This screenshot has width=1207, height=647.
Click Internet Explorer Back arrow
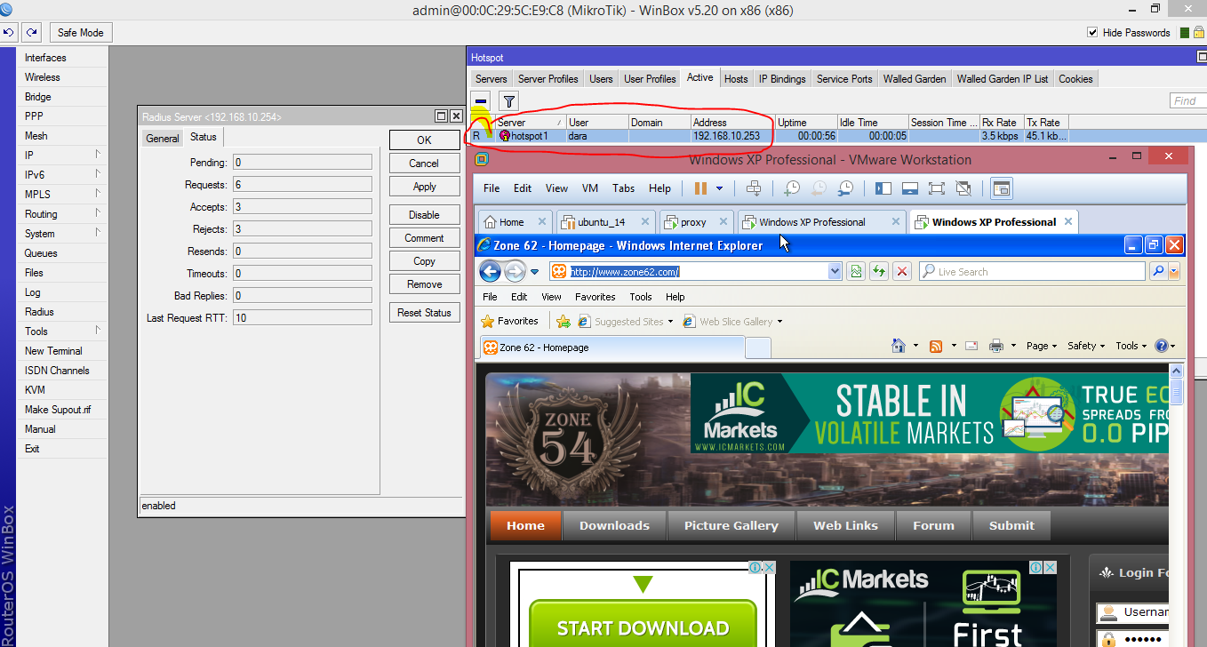pos(490,271)
